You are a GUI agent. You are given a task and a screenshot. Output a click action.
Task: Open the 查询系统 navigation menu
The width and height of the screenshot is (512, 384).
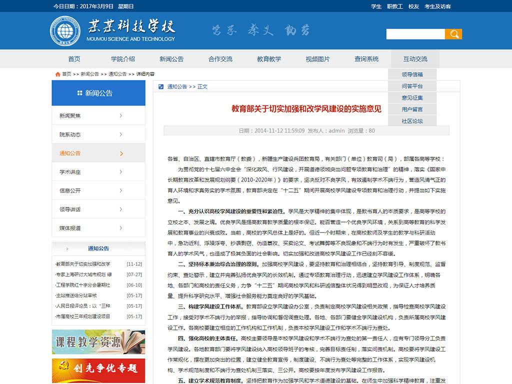coord(366,59)
